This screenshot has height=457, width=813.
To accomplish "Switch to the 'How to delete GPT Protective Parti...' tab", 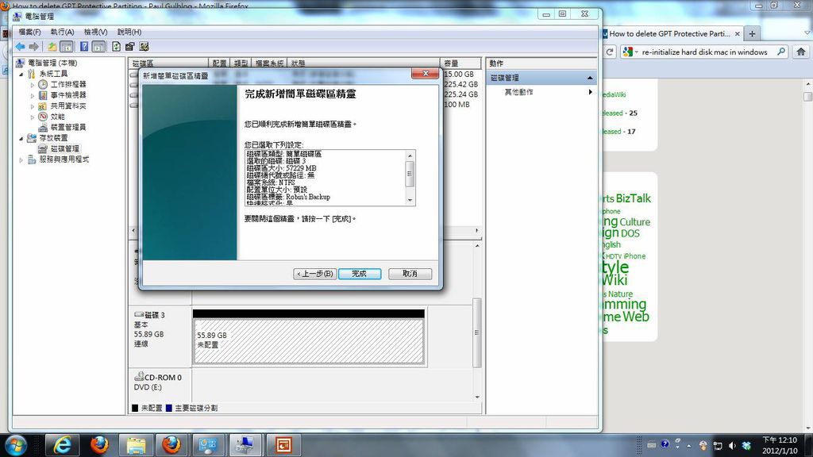I will tap(669, 33).
